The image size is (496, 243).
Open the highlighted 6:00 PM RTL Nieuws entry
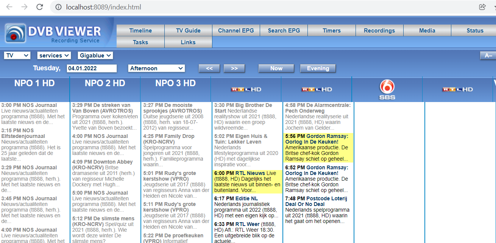[x=248, y=182]
